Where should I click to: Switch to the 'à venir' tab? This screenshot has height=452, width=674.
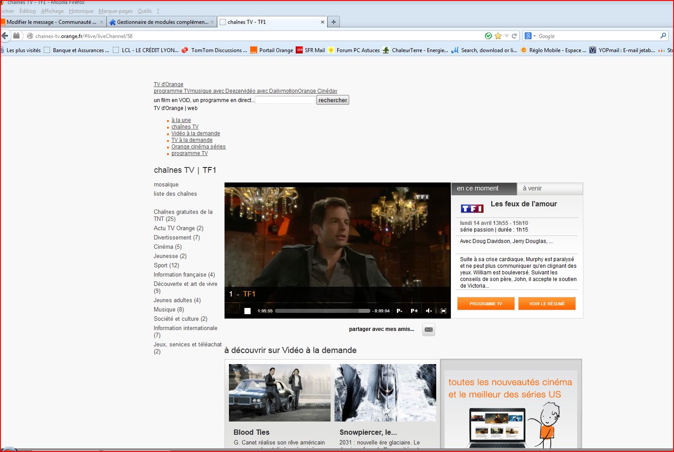point(549,189)
